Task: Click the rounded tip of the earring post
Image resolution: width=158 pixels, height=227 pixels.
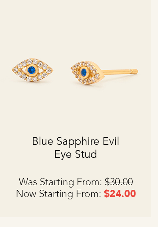Action: [x=135, y=71]
